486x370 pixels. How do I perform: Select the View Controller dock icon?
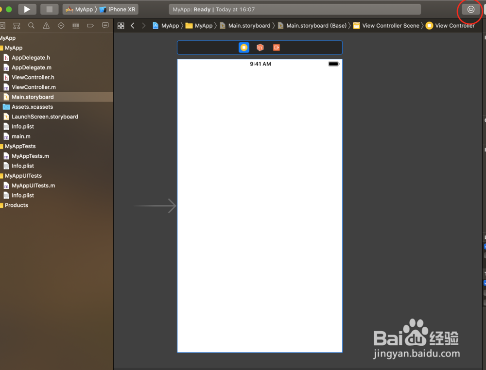(x=244, y=48)
